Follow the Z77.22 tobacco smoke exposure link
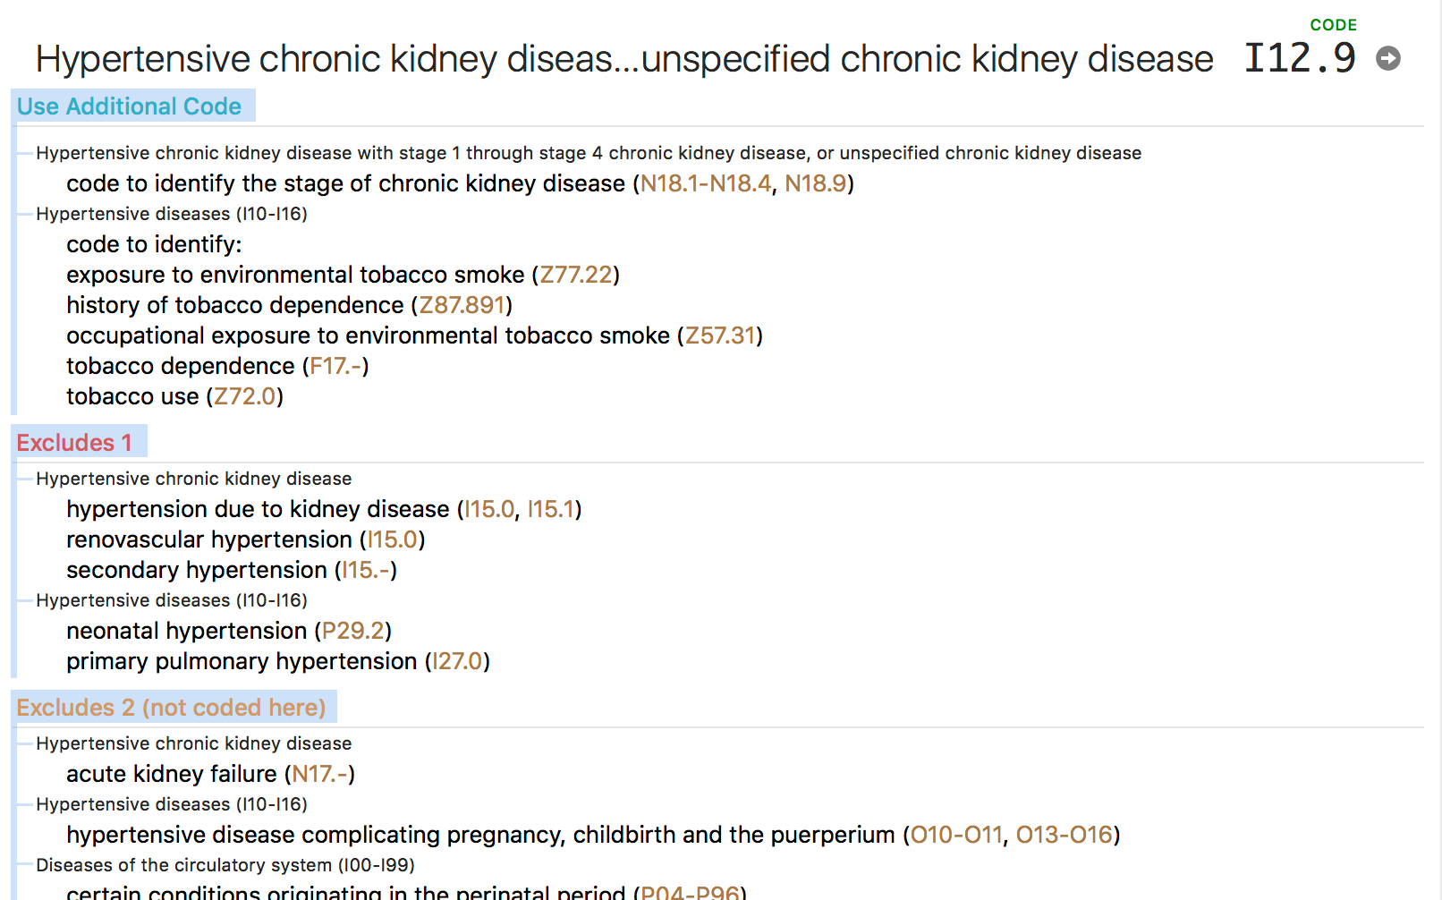Screen dimensions: 1442x900 [576, 275]
